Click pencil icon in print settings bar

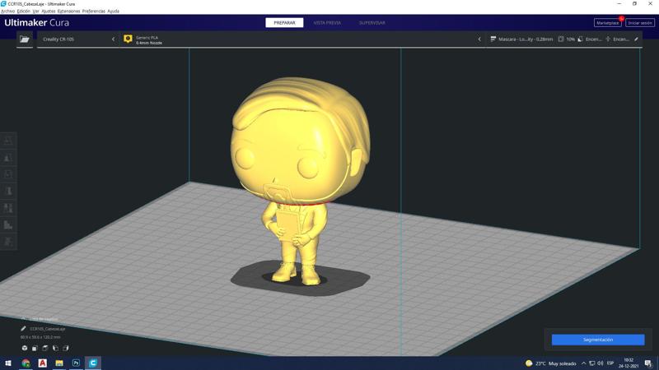point(636,39)
